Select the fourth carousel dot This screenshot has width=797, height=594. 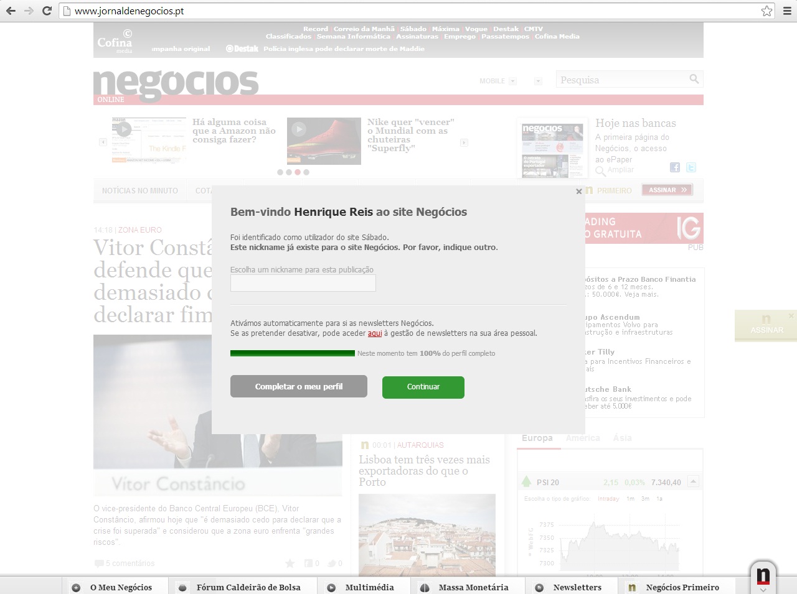pos(306,172)
